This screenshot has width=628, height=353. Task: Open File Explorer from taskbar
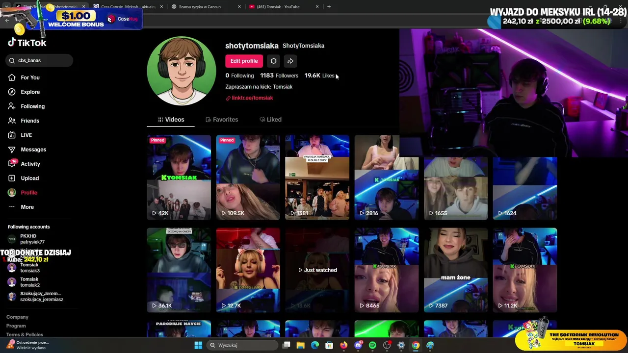[x=300, y=345]
